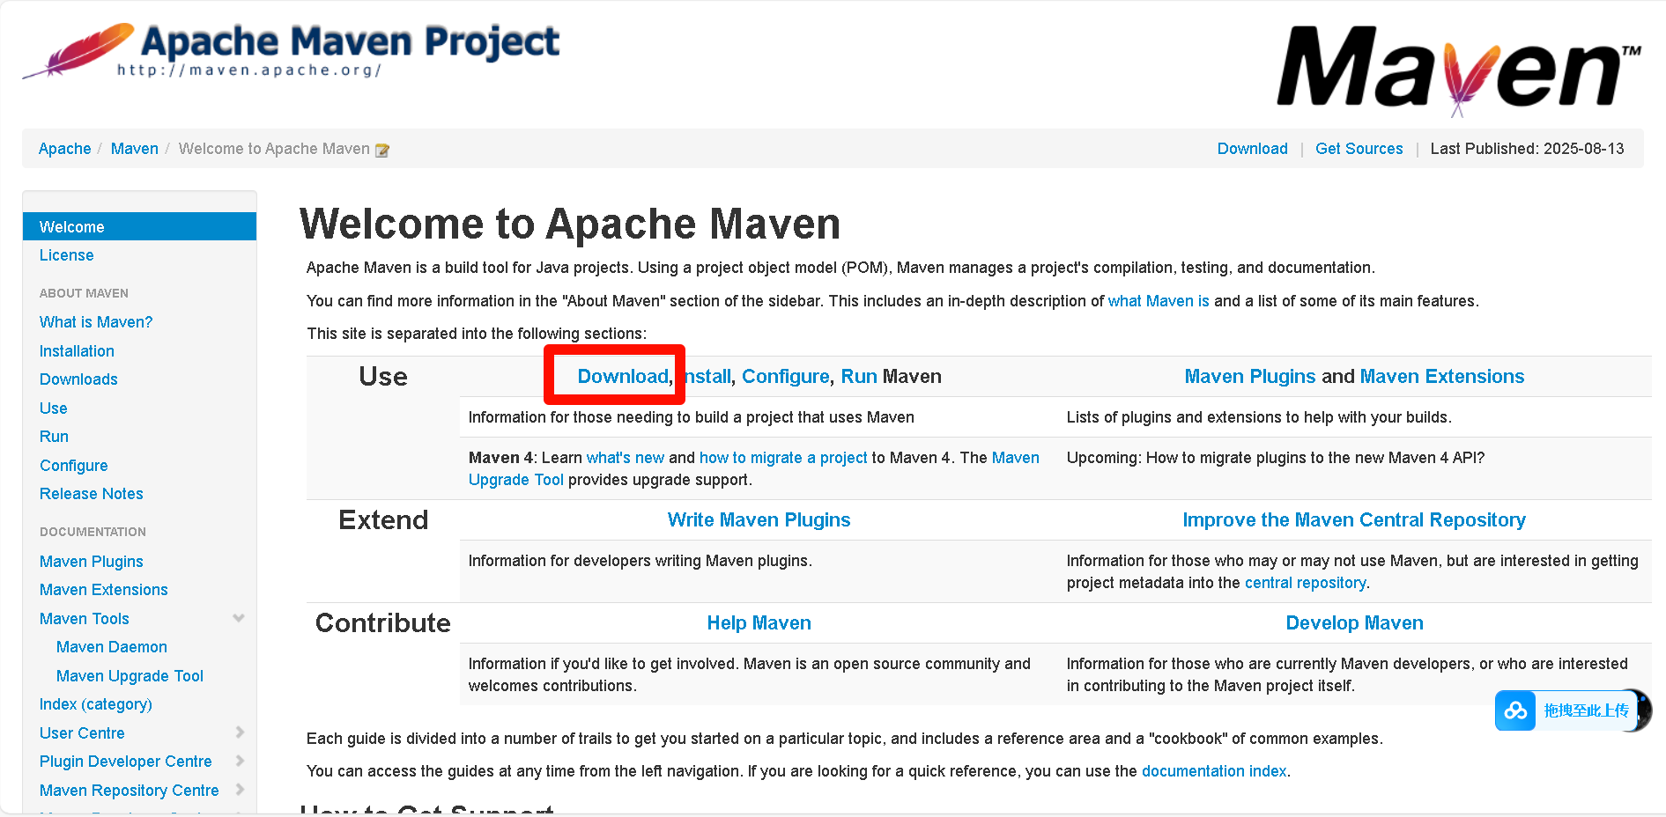Screen dimensions: 1666x817
Task: Open Index (category) sidebar link
Action: 96,704
